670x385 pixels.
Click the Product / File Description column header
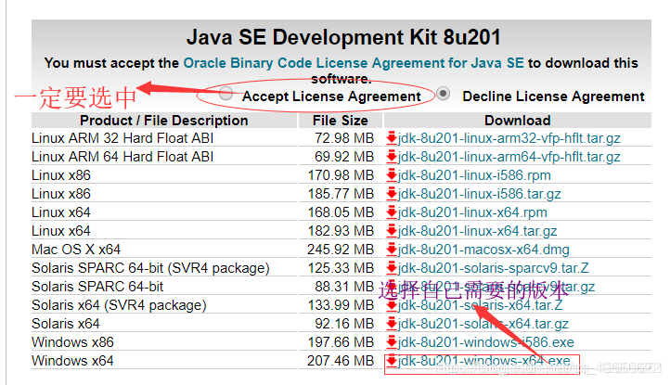pos(164,121)
